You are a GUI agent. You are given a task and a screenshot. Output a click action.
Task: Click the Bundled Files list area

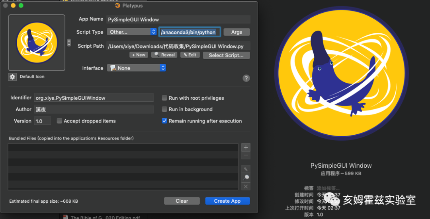click(x=123, y=167)
